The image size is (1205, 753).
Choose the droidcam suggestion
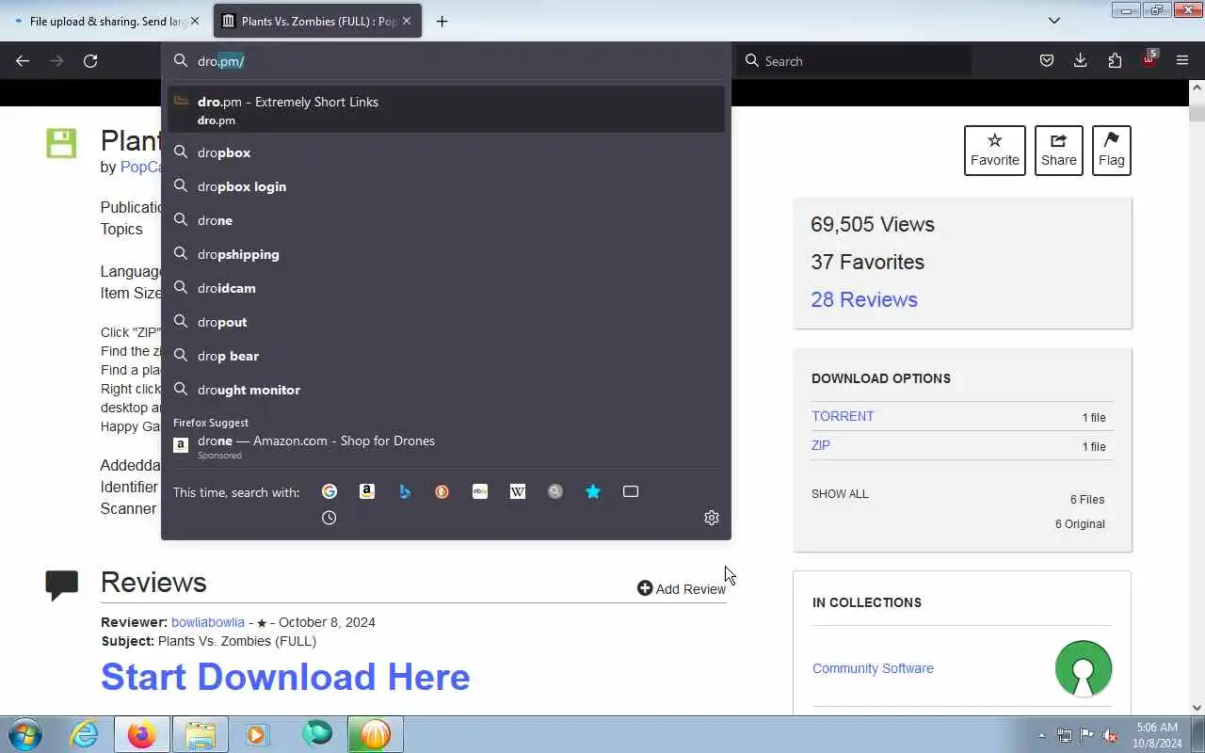pyautogui.click(x=446, y=288)
